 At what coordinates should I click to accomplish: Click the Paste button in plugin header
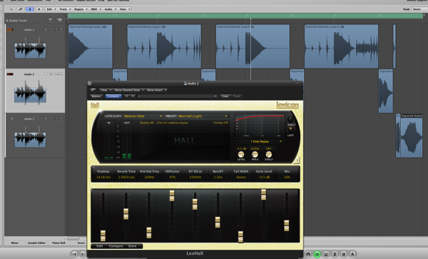tap(237, 96)
